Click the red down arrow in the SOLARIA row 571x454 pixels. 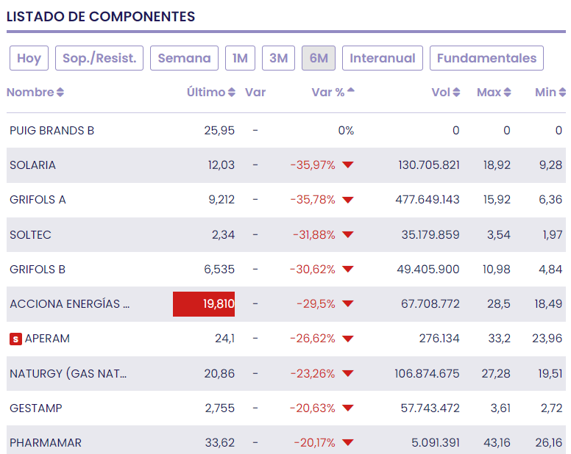tap(348, 165)
